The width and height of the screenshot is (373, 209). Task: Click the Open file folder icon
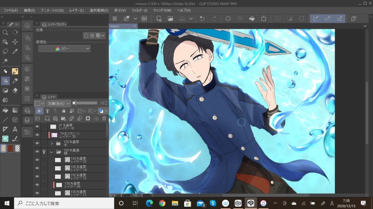pos(170,19)
